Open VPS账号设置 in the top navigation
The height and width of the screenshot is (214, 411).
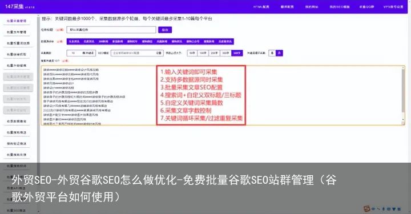pyautogui.click(x=393, y=7)
